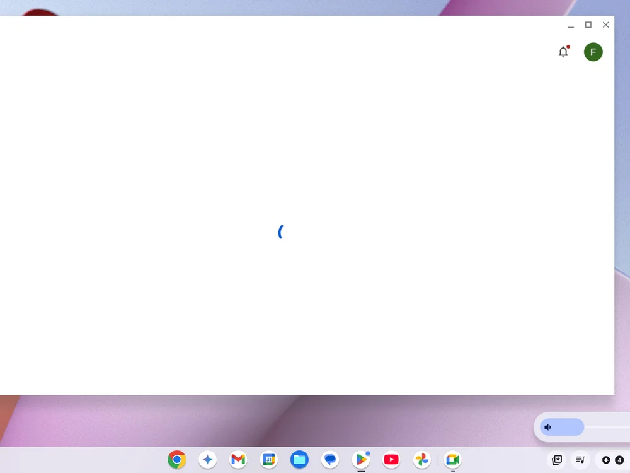Open the Messages app on the shelf
Image resolution: width=630 pixels, height=473 pixels.
330,459
